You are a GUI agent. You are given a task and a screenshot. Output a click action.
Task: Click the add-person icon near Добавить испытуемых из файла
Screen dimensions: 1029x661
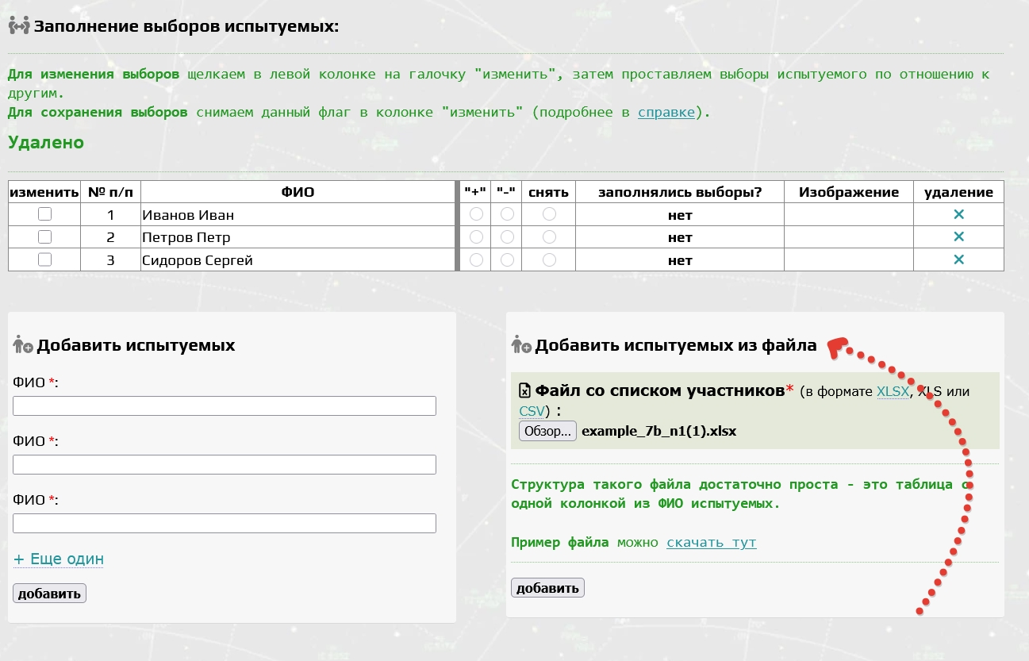[521, 344]
